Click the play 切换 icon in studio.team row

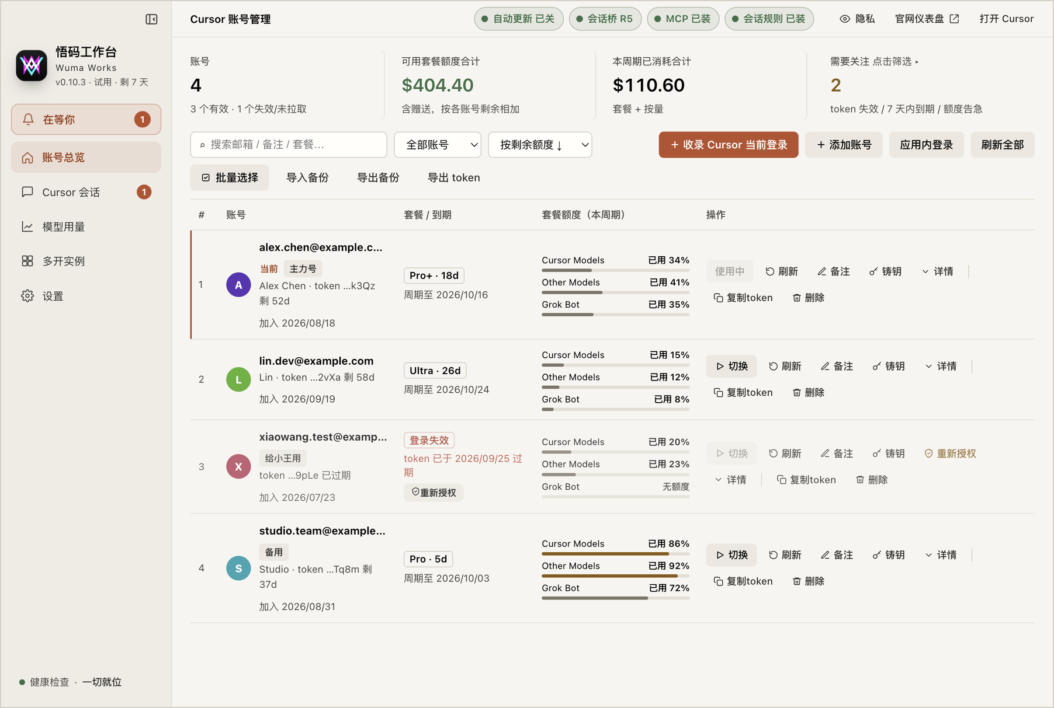[x=720, y=554]
